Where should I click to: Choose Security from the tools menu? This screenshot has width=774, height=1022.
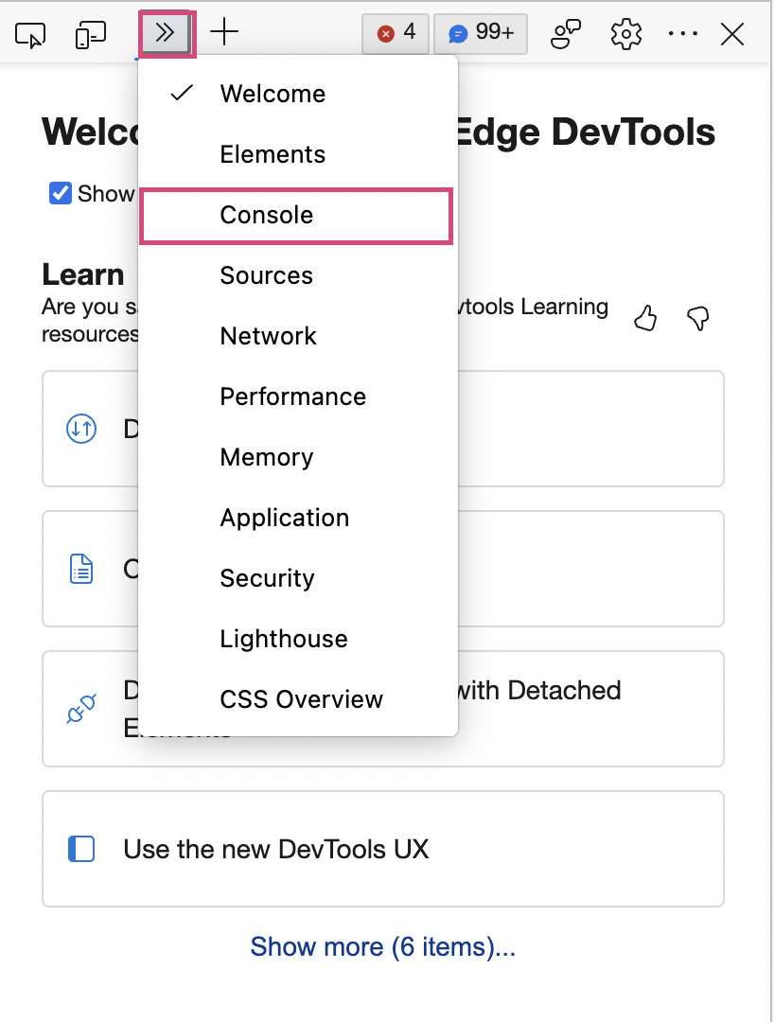(x=298, y=579)
